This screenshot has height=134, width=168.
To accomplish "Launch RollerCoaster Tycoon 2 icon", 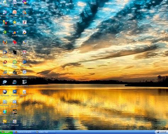I will (15, 112).
